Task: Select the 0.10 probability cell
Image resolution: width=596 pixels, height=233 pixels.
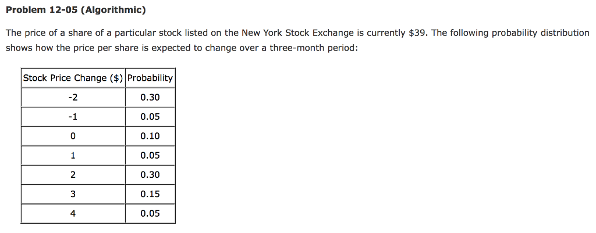Action: [150, 136]
